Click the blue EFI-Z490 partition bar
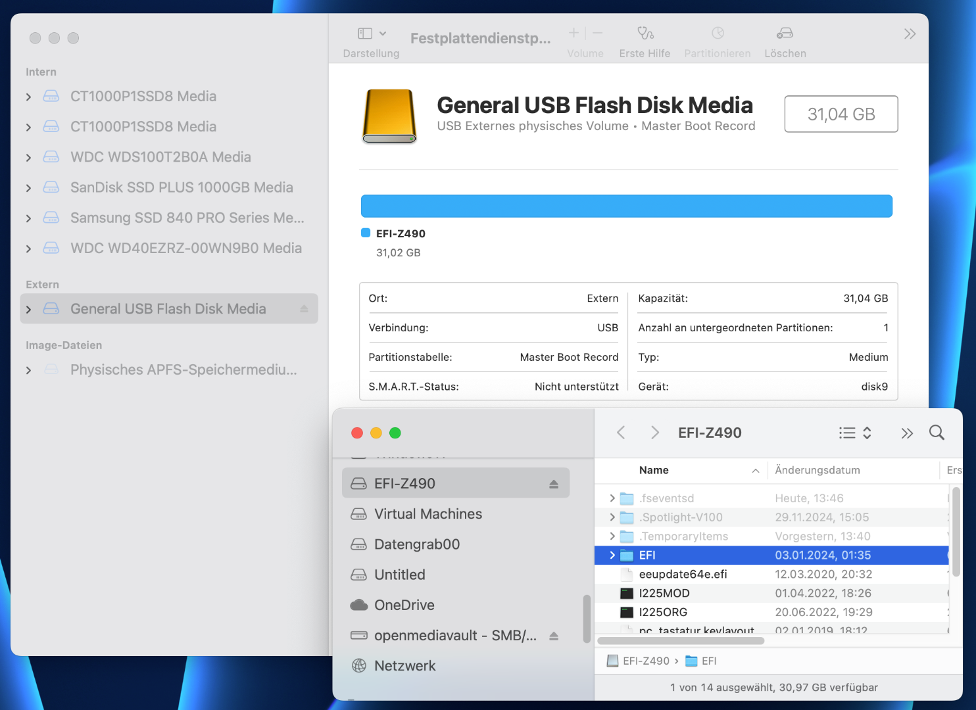Image resolution: width=976 pixels, height=710 pixels. coord(626,206)
